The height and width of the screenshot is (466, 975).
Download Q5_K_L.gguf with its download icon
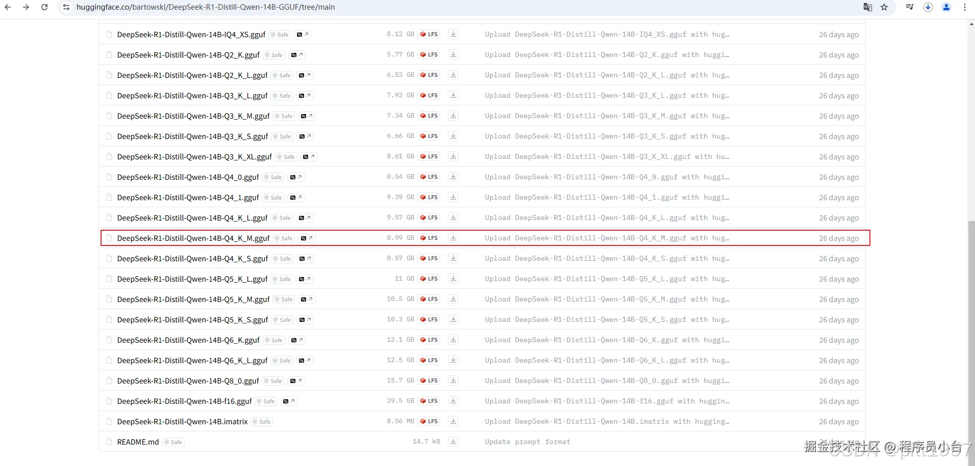[x=453, y=279]
